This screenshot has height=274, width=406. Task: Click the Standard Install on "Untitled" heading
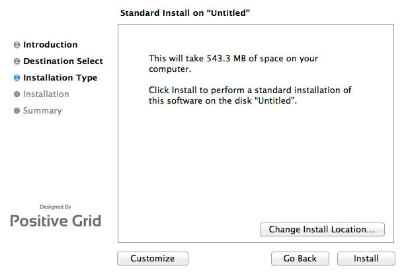[186, 13]
